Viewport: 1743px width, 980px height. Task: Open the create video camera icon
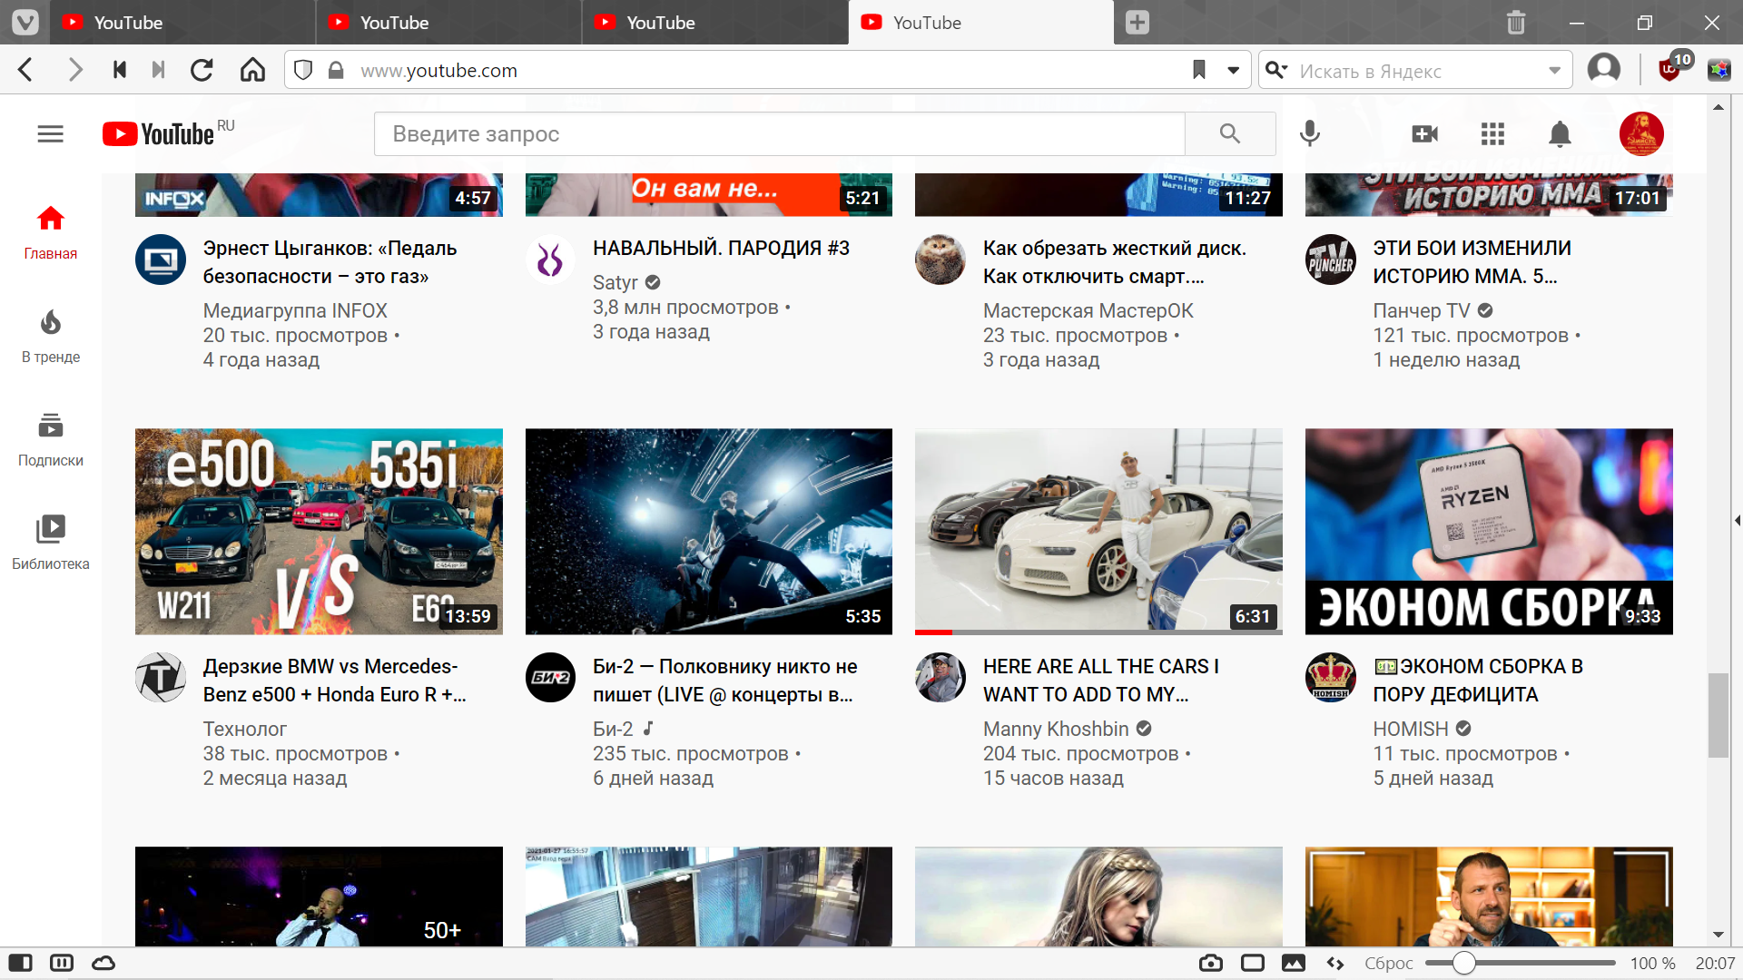[1424, 134]
